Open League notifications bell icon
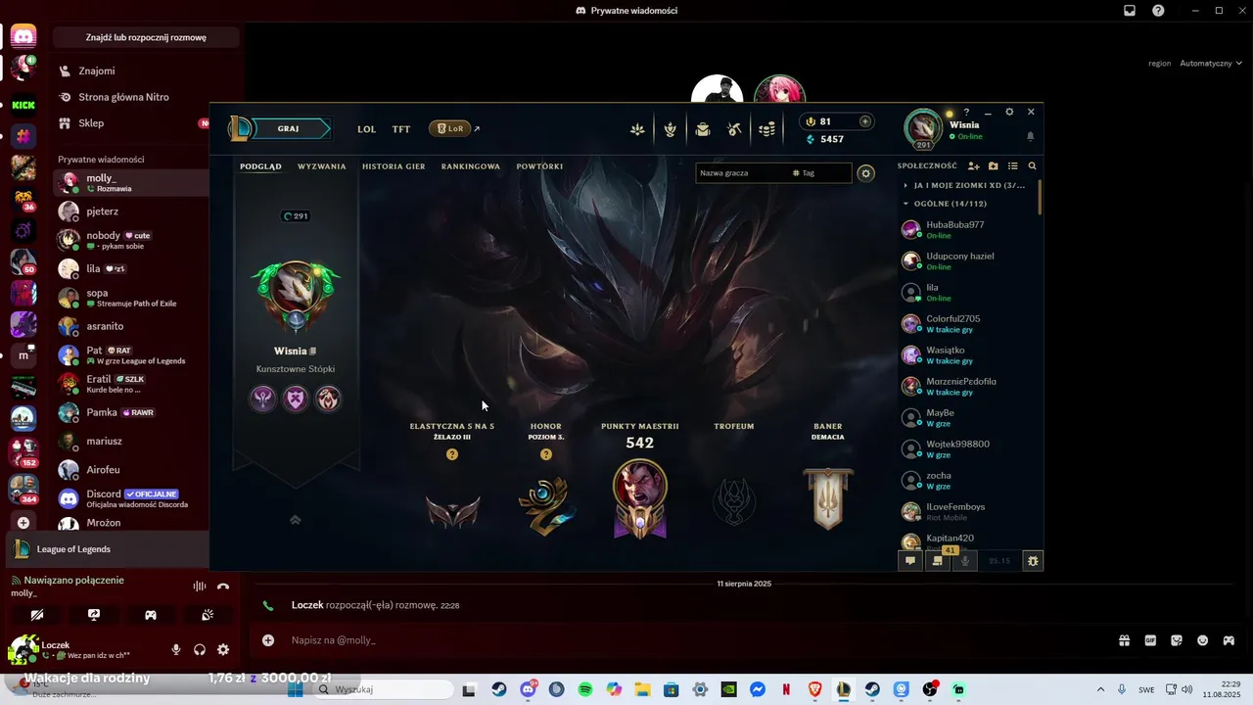Viewport: 1253px width, 705px height. pos(1030,136)
